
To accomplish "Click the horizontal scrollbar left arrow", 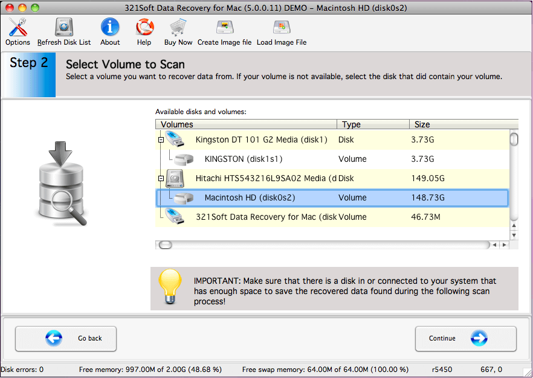I will point(495,245).
